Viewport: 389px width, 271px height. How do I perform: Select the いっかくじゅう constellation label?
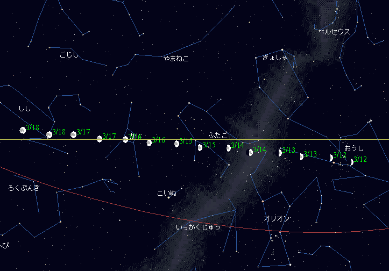(198, 227)
